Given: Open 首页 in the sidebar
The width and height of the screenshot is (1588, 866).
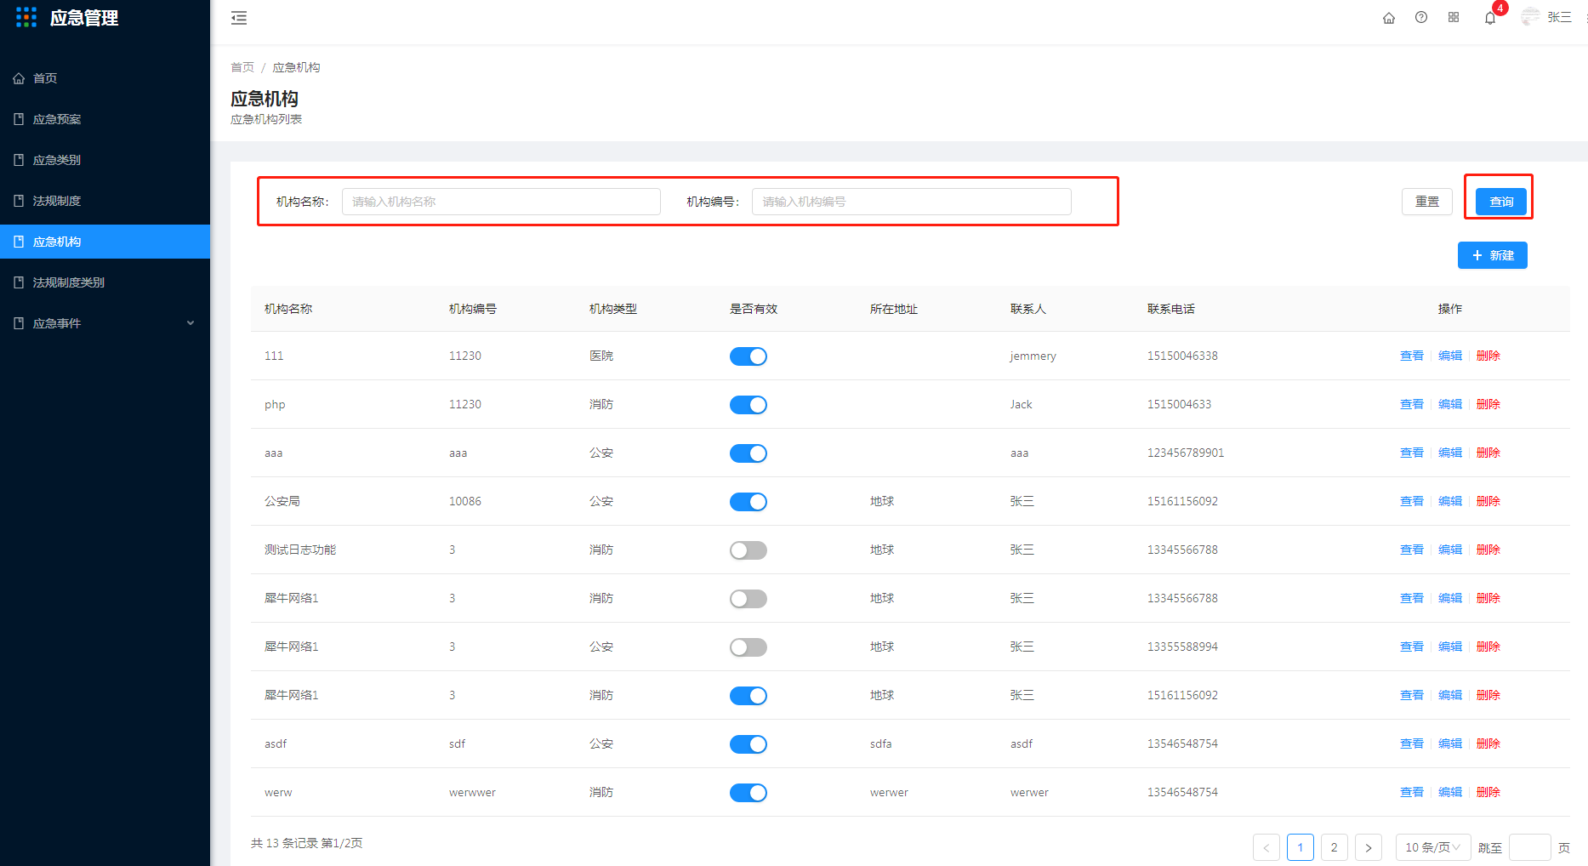Looking at the screenshot, I should pyautogui.click(x=105, y=78).
